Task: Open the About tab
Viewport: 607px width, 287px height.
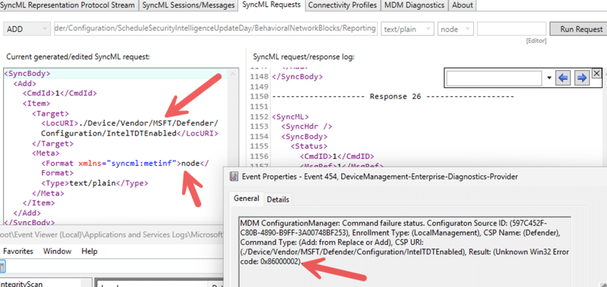Action: 462,5
